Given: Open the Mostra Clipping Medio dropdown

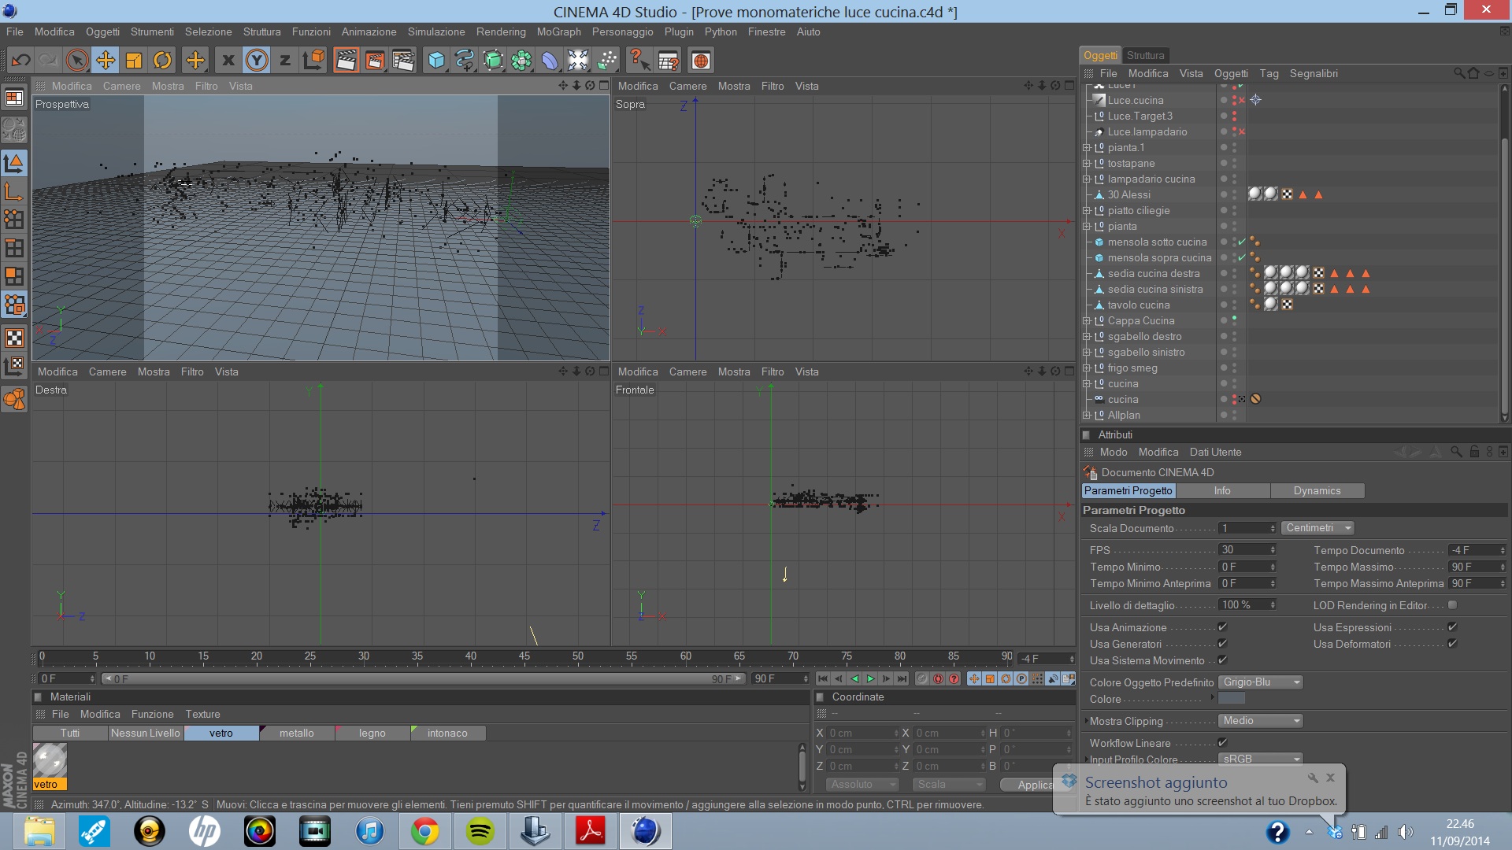Looking at the screenshot, I should coord(1261,721).
